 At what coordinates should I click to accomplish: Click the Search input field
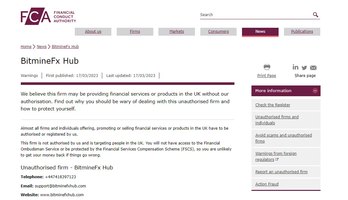coord(255,15)
